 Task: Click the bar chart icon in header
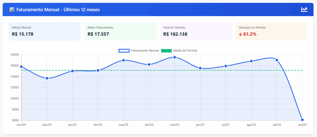click(x=12, y=10)
